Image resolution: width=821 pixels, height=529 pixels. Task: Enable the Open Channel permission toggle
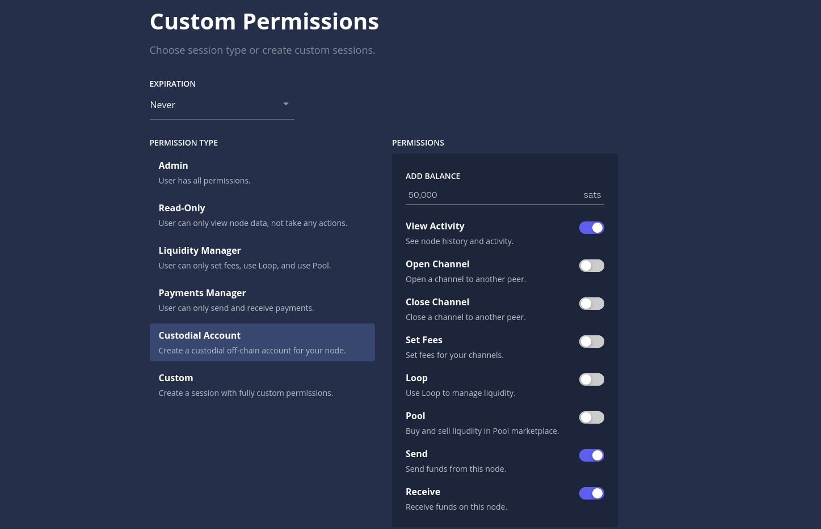coord(591,266)
